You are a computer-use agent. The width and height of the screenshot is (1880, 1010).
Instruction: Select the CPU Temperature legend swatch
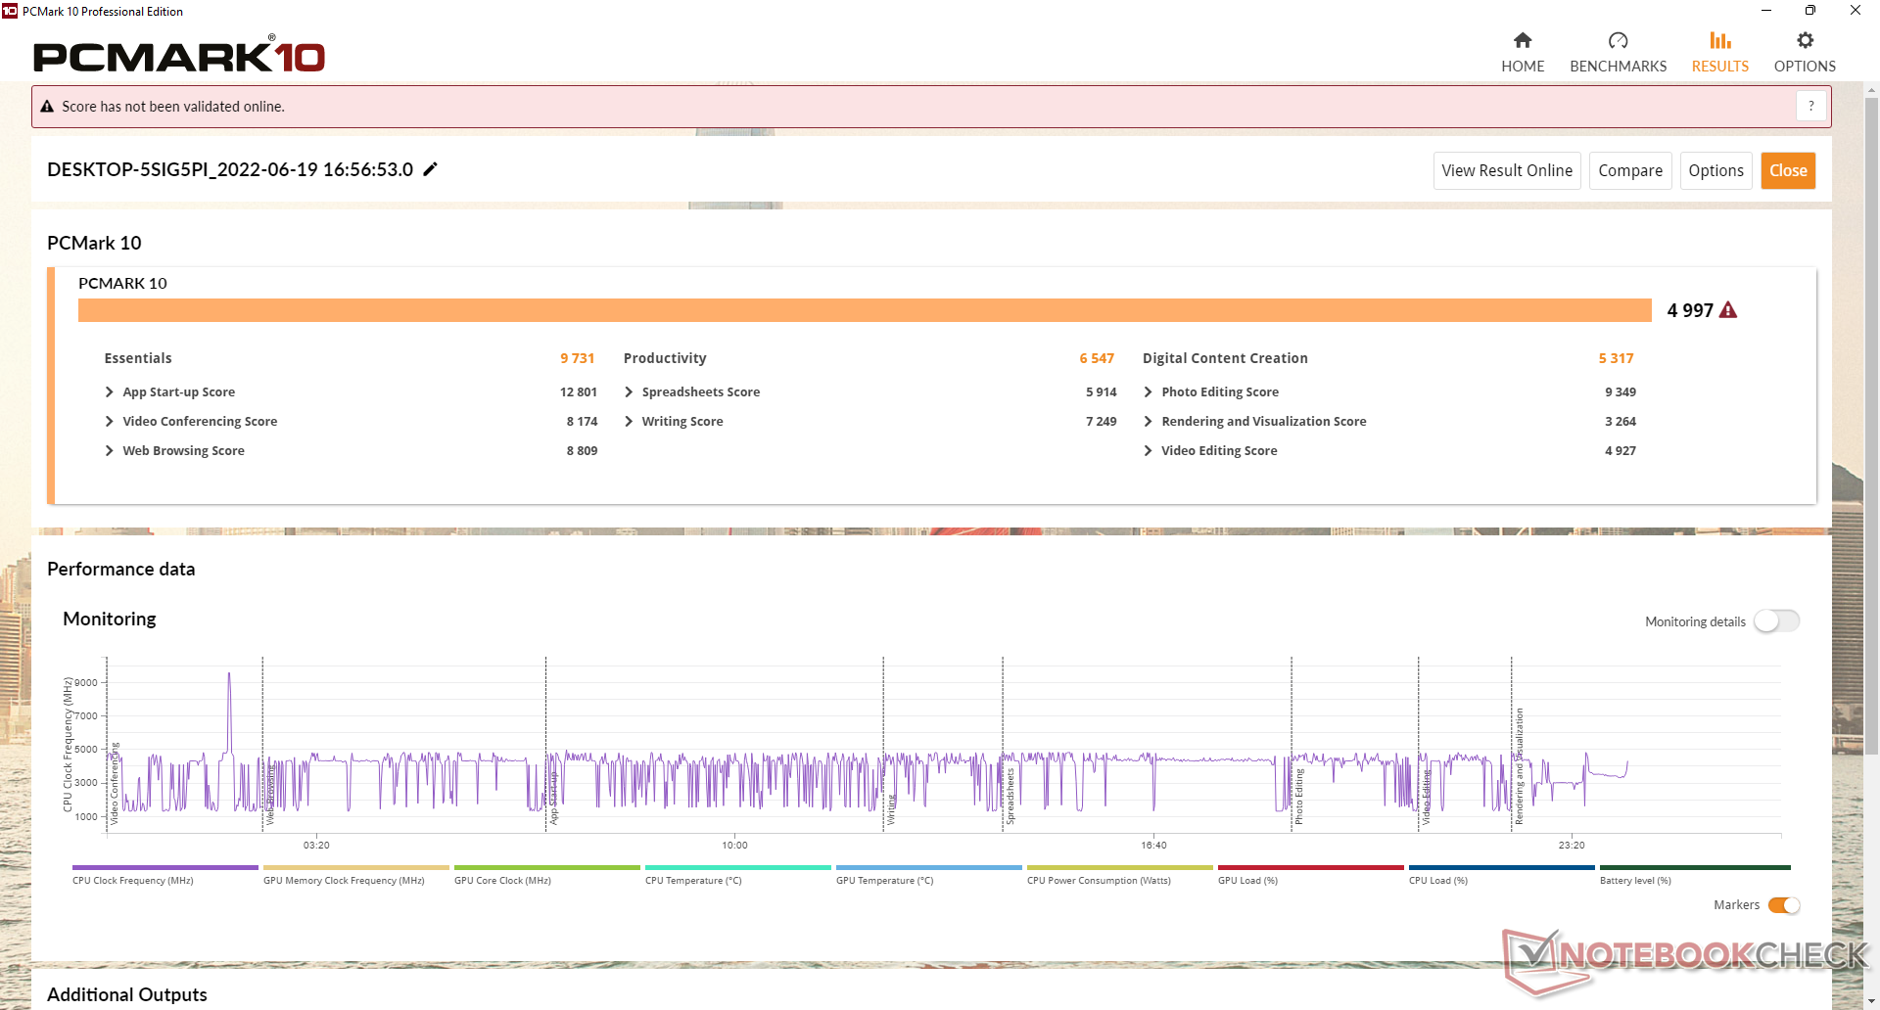tap(738, 867)
